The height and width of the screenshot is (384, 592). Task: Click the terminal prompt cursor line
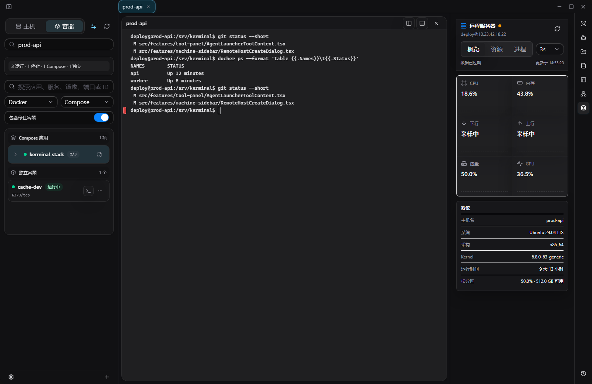click(176, 110)
